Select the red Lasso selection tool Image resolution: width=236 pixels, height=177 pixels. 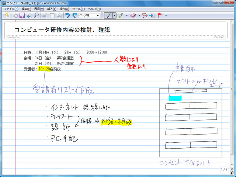(x=145, y=15)
